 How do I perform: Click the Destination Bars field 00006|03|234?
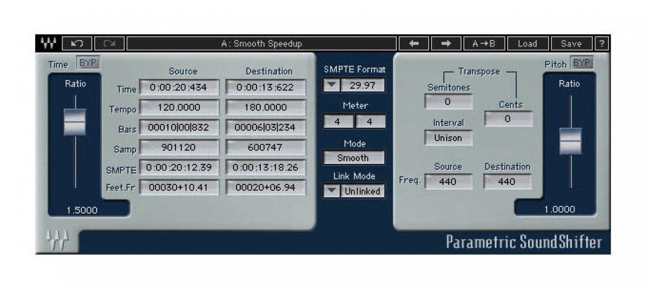point(266,128)
